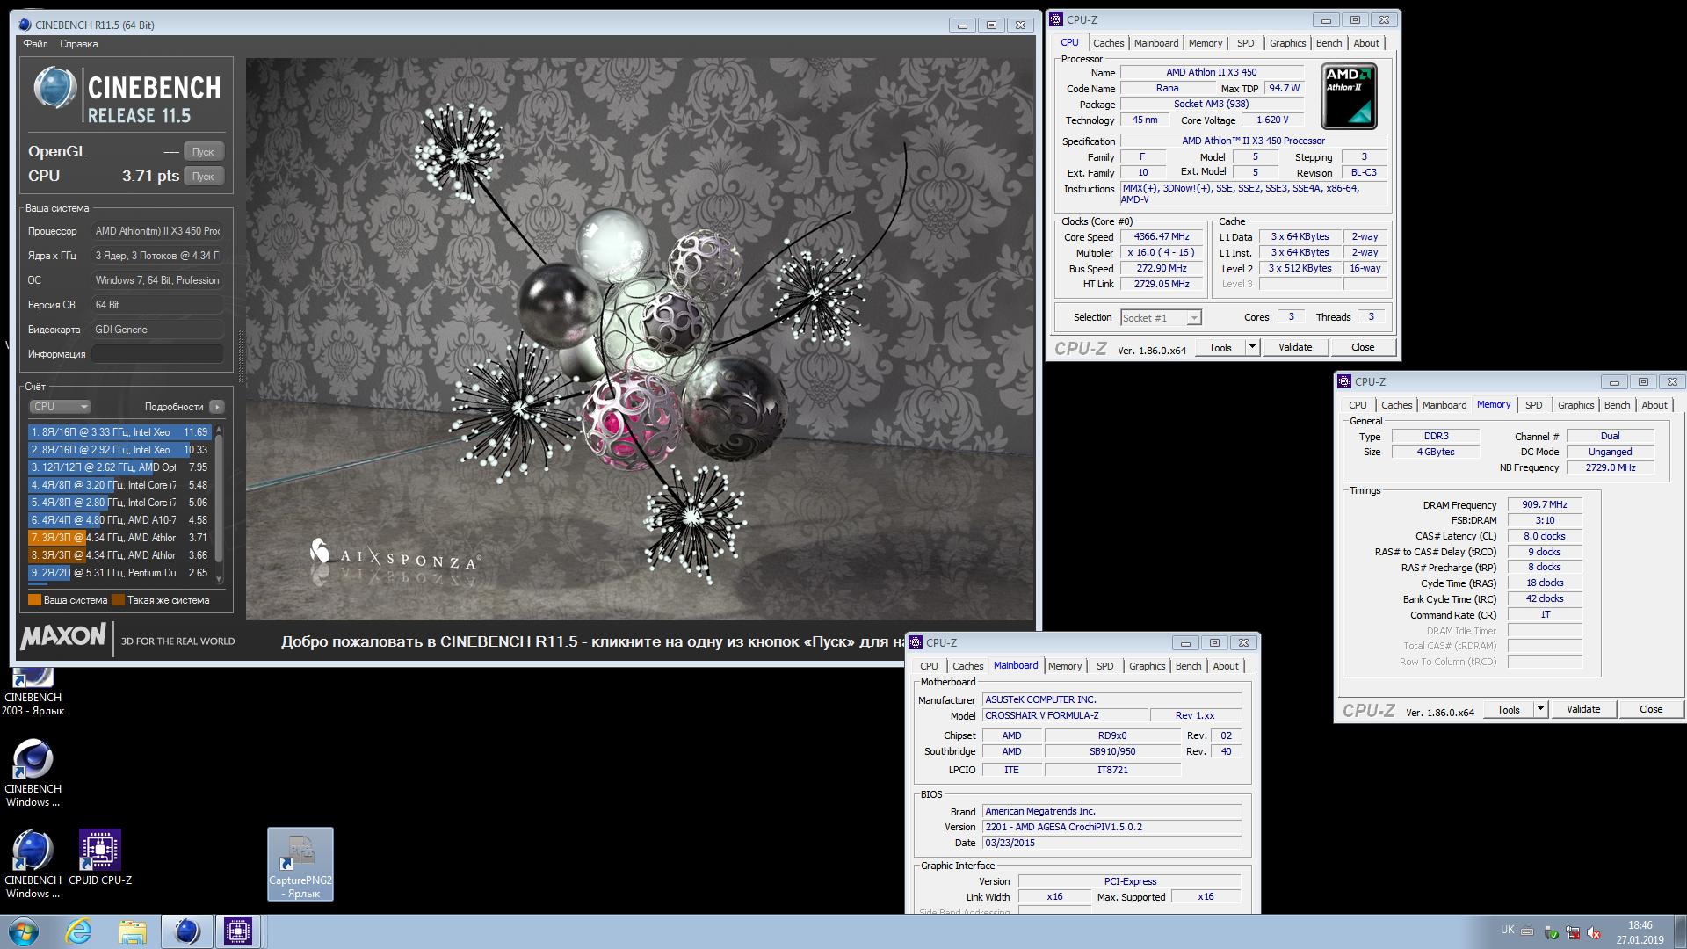Select ranking row 3 AMD Opt 7.95
Image resolution: width=1687 pixels, height=949 pixels.
[x=119, y=467]
